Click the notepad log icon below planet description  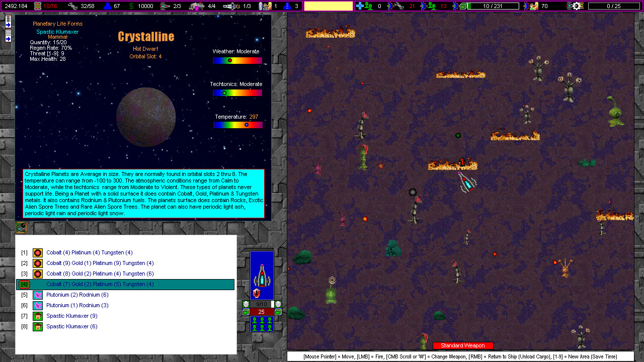(x=21, y=227)
